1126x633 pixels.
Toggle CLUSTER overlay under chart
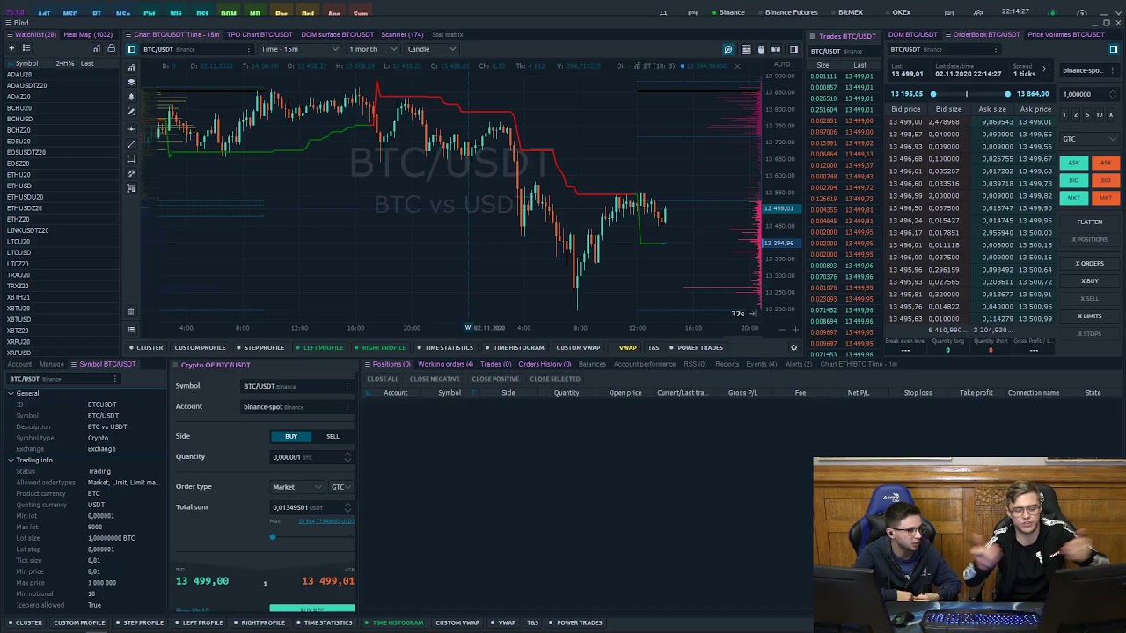click(x=146, y=348)
